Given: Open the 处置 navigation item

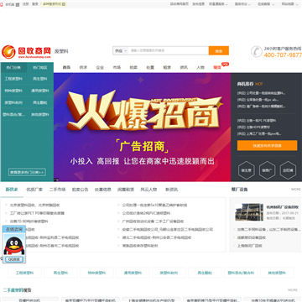Looking at the screenshot, I should 150,67.
